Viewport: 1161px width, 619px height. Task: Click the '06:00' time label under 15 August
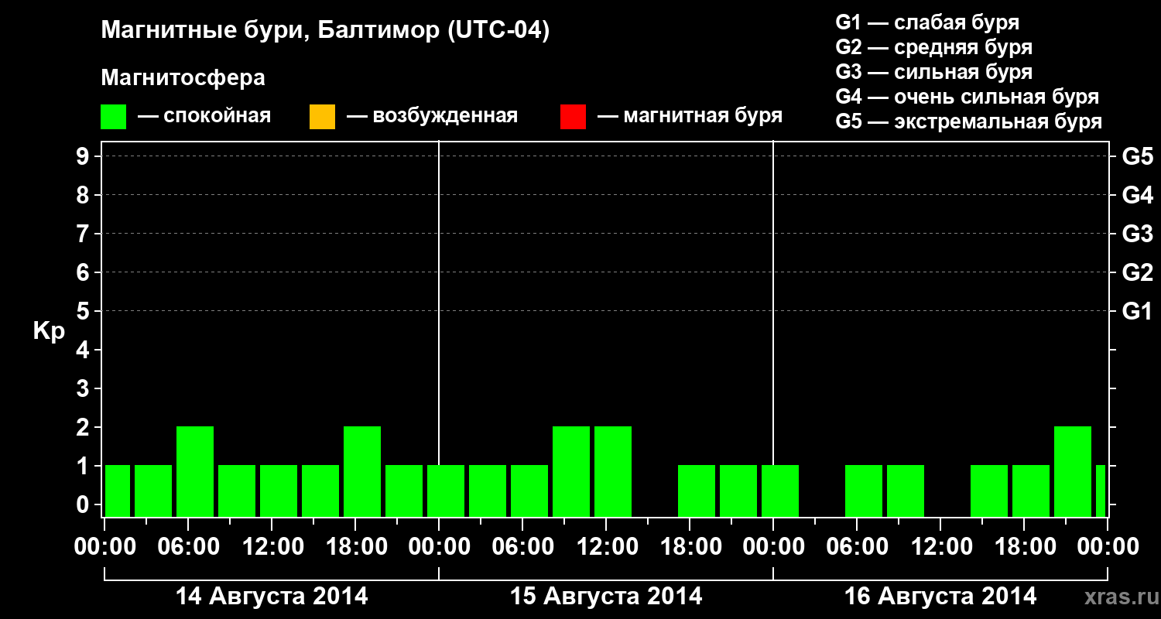523,546
